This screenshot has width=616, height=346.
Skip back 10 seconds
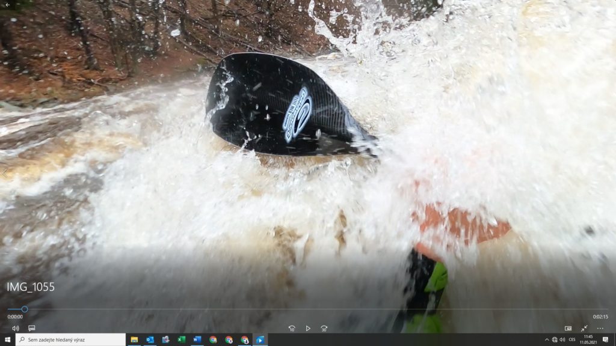pyautogui.click(x=292, y=328)
